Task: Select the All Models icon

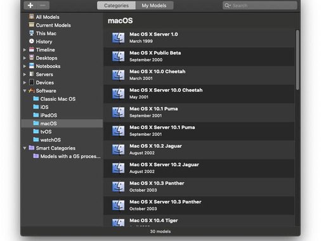Action: click(x=32, y=16)
